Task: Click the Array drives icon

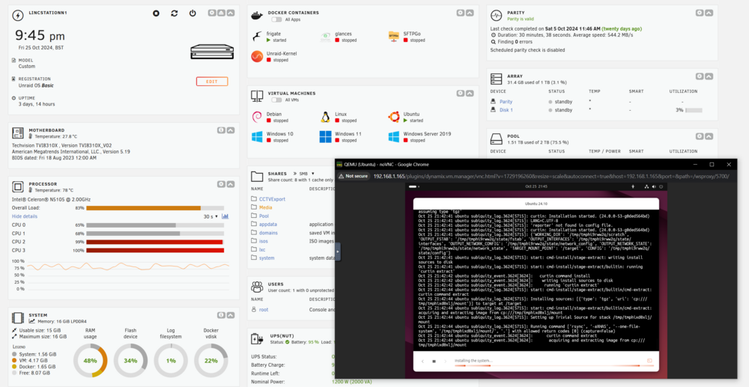Action: (497, 79)
